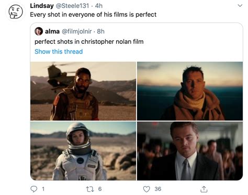View the astronaut in spacesuit image

click(83, 151)
